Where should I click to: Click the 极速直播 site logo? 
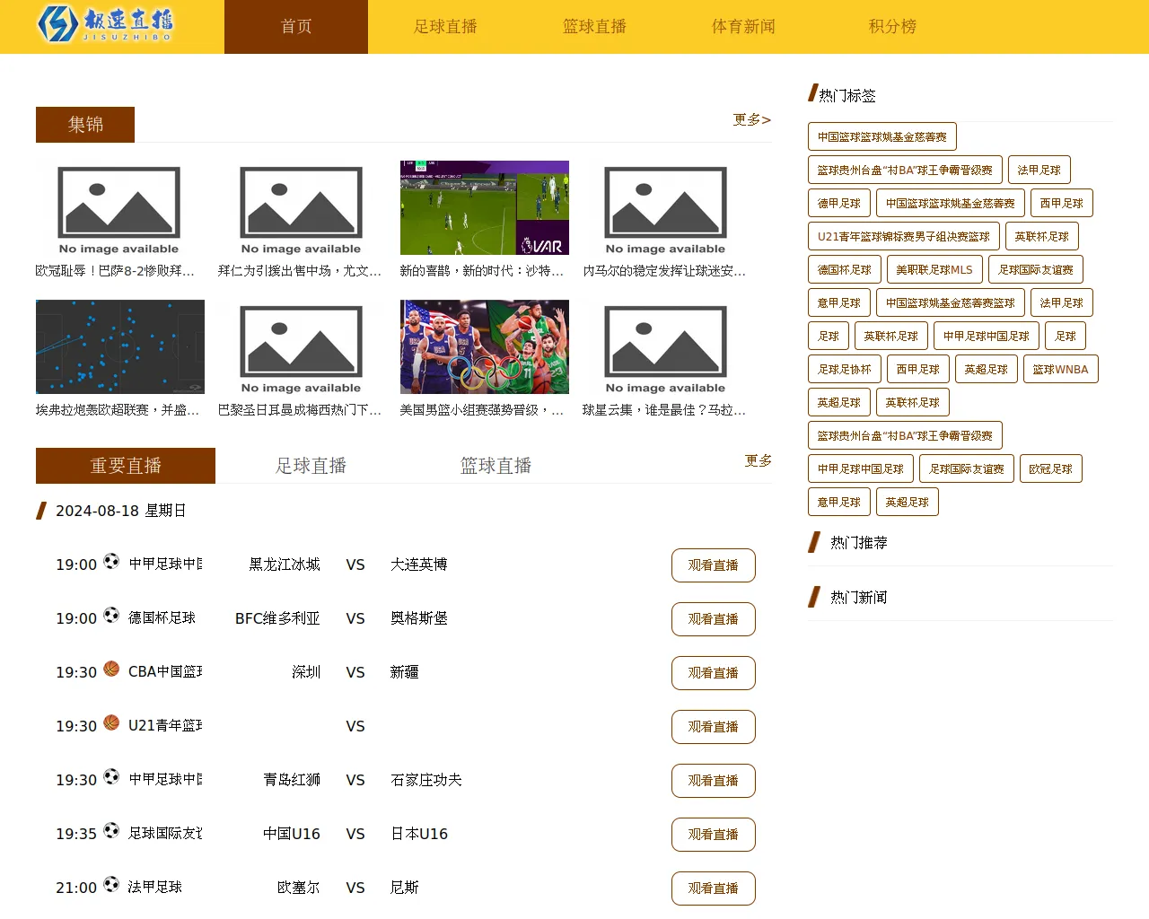coord(105,24)
